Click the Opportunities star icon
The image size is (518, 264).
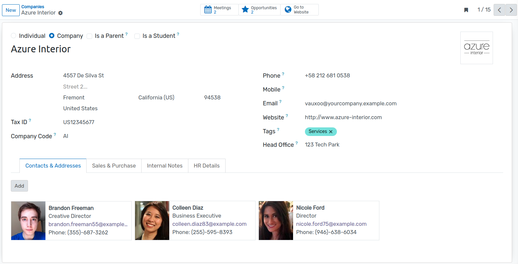(x=245, y=10)
